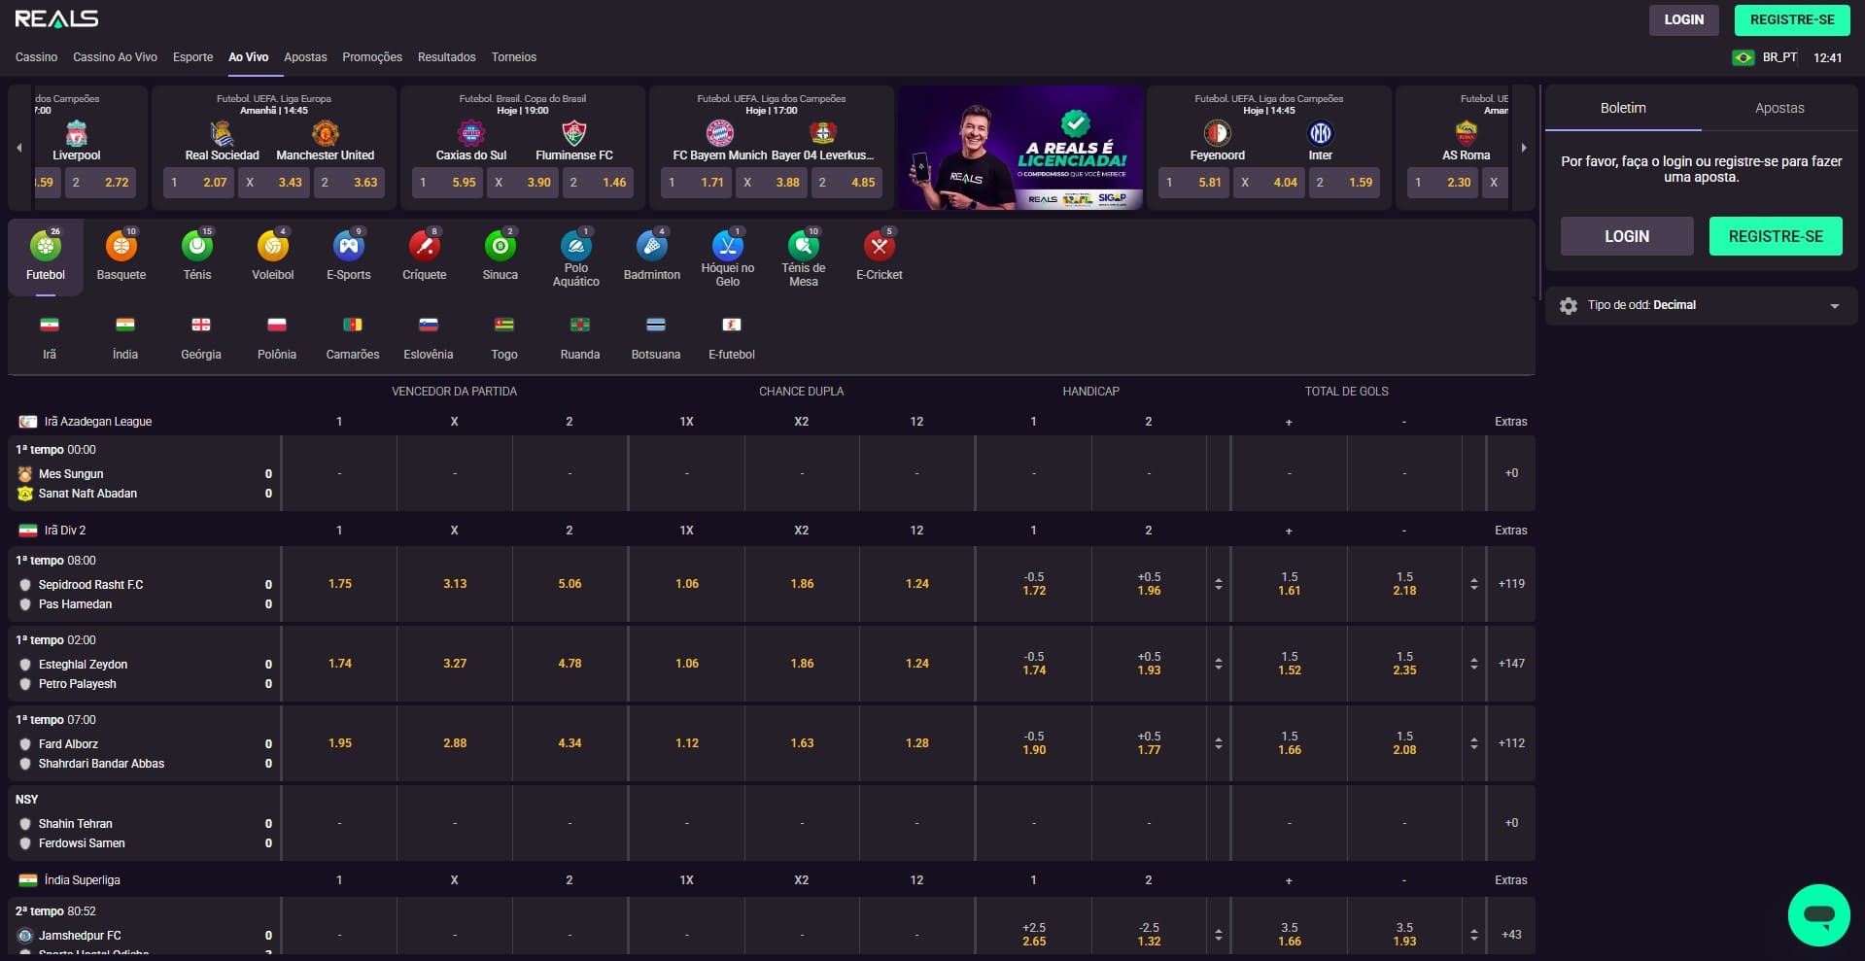Bet on Fluminense FC at 1.46
1865x961 pixels.
click(599, 182)
